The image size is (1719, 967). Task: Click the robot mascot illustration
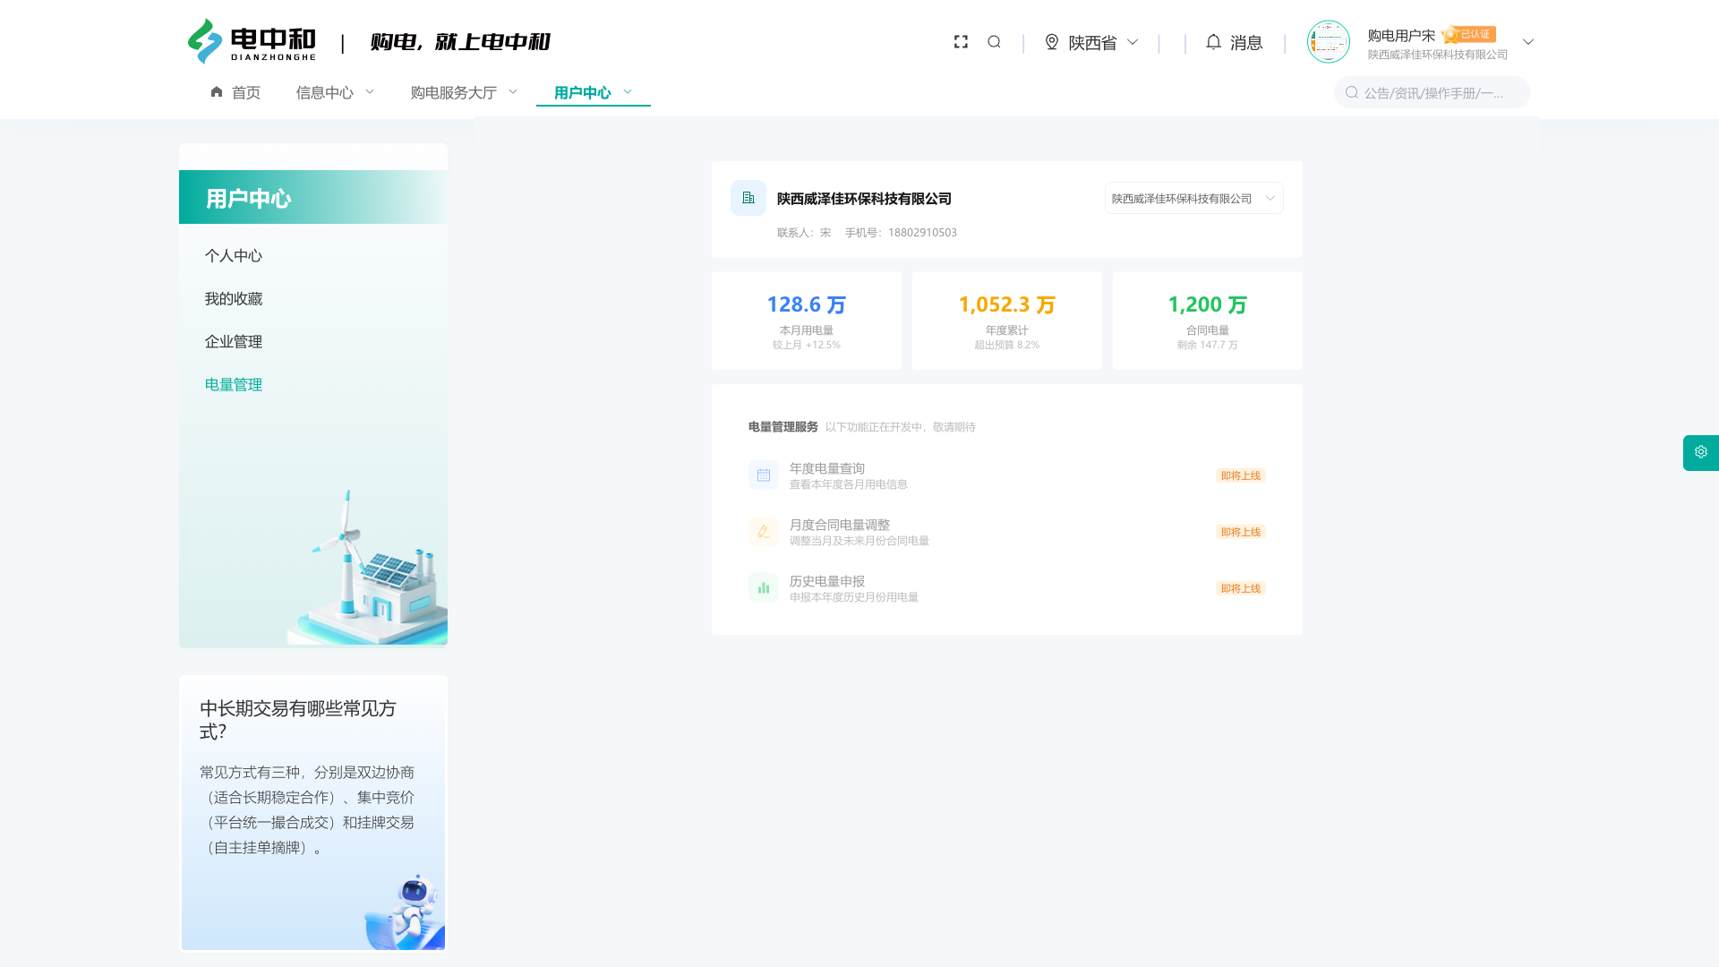pyautogui.click(x=406, y=911)
